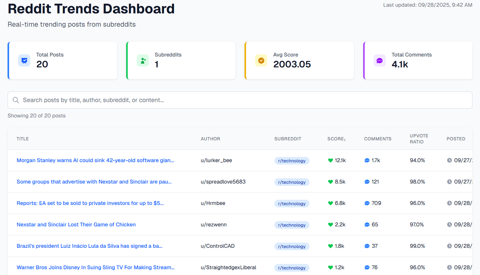Open the Morgan Stanley AI warning post

(x=95, y=160)
